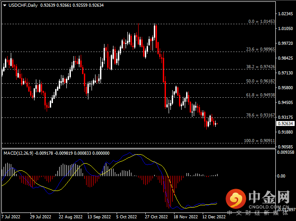Click the current price tag 0.92634

click(286, 123)
